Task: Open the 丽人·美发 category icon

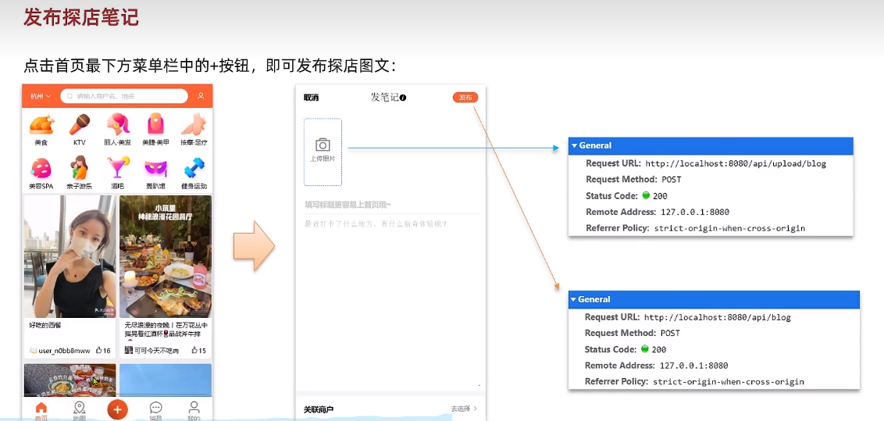Action: tap(118, 124)
